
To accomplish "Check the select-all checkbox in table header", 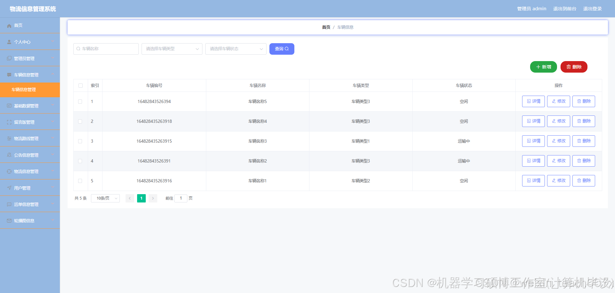I will pyautogui.click(x=80, y=85).
